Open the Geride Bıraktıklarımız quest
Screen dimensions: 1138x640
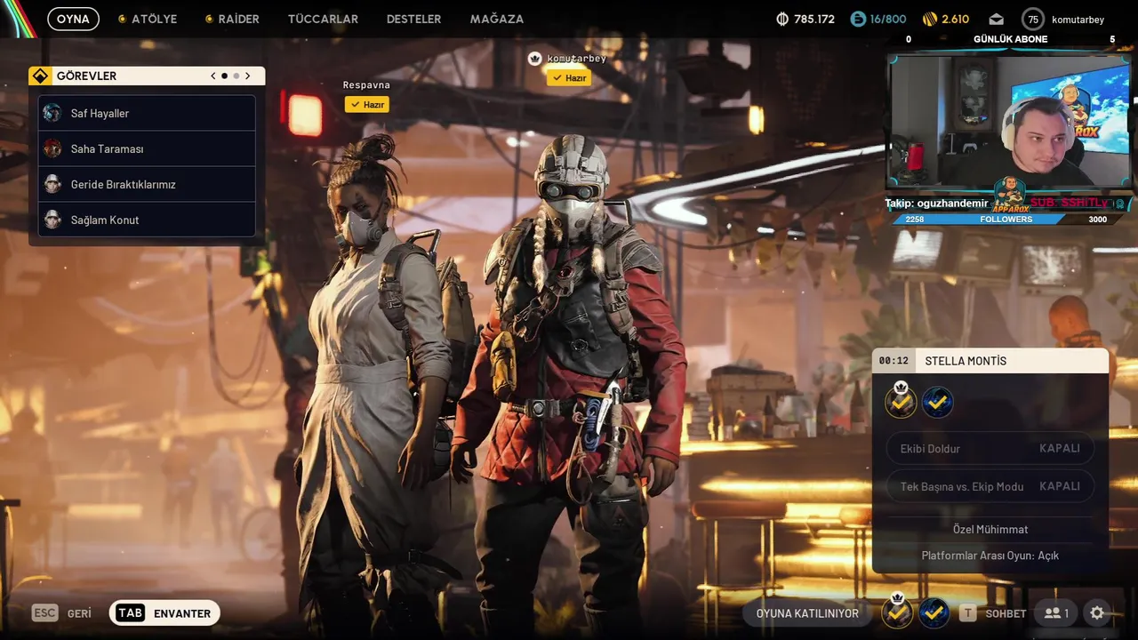tap(147, 184)
